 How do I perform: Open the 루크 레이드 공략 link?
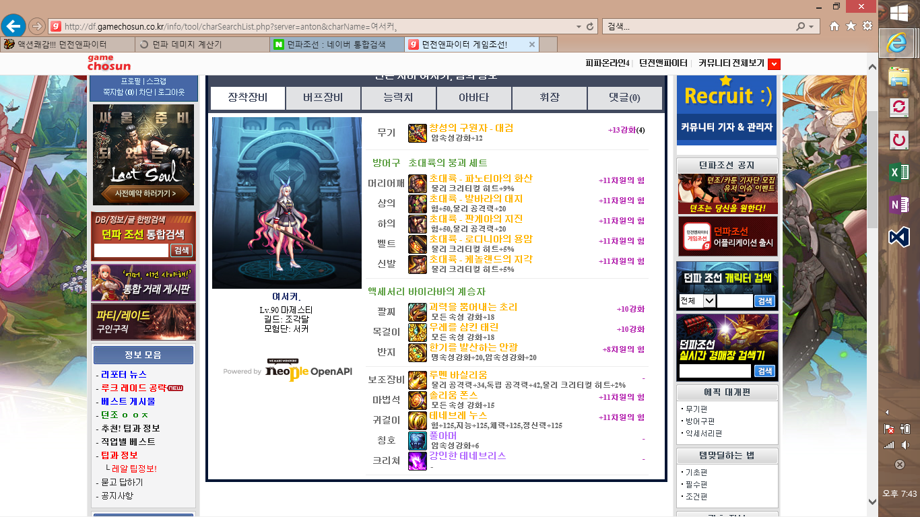[133, 388]
